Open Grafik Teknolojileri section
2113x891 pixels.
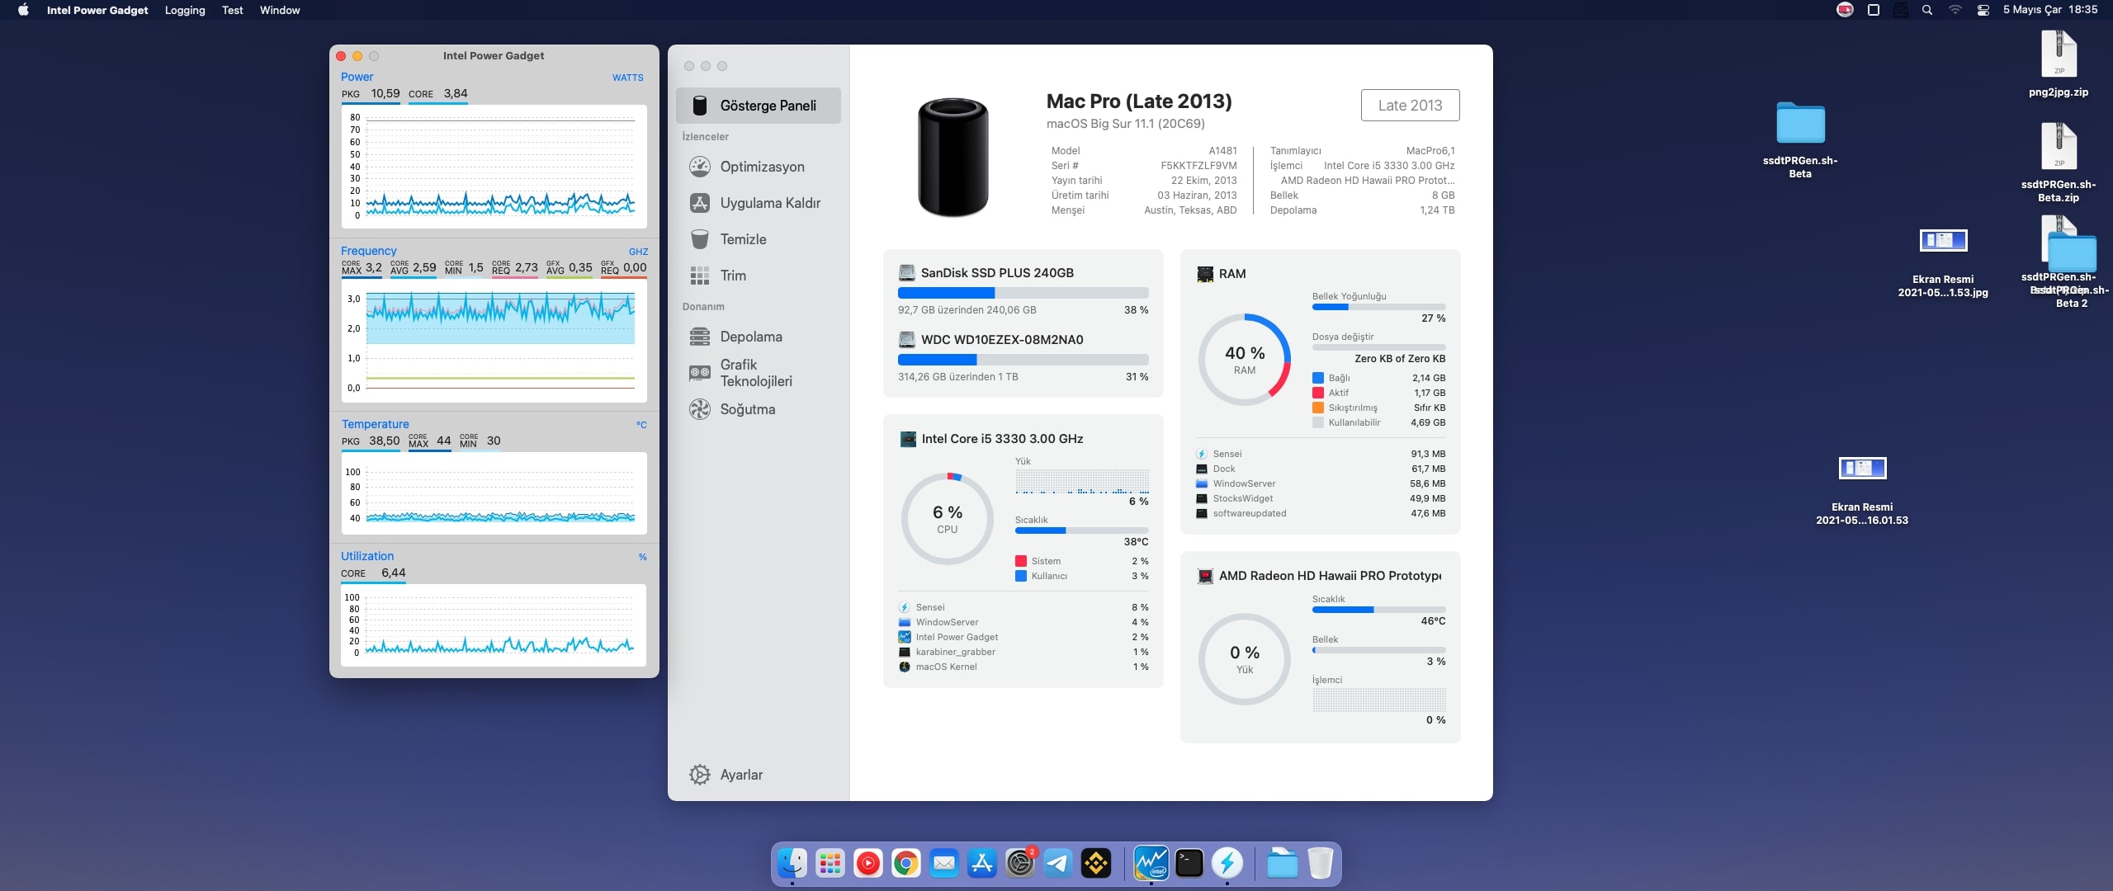(755, 373)
